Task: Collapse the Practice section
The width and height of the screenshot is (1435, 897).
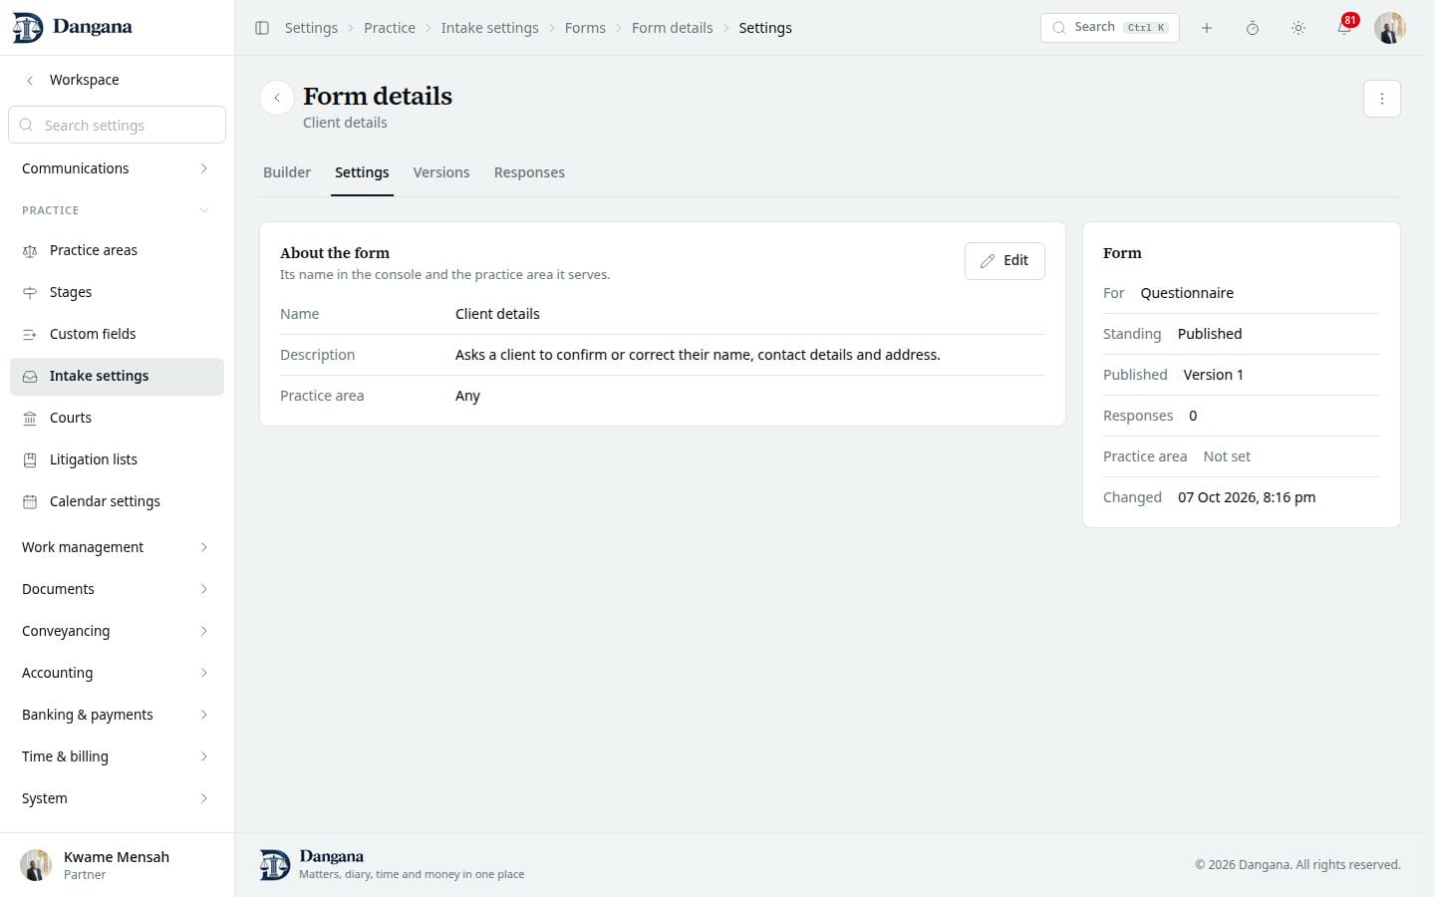Action: 117,210
